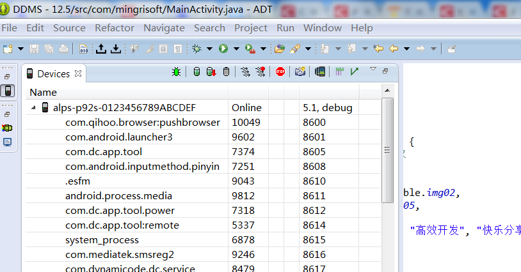Open the File menu
This screenshot has width=521, height=272.
click(x=10, y=28)
